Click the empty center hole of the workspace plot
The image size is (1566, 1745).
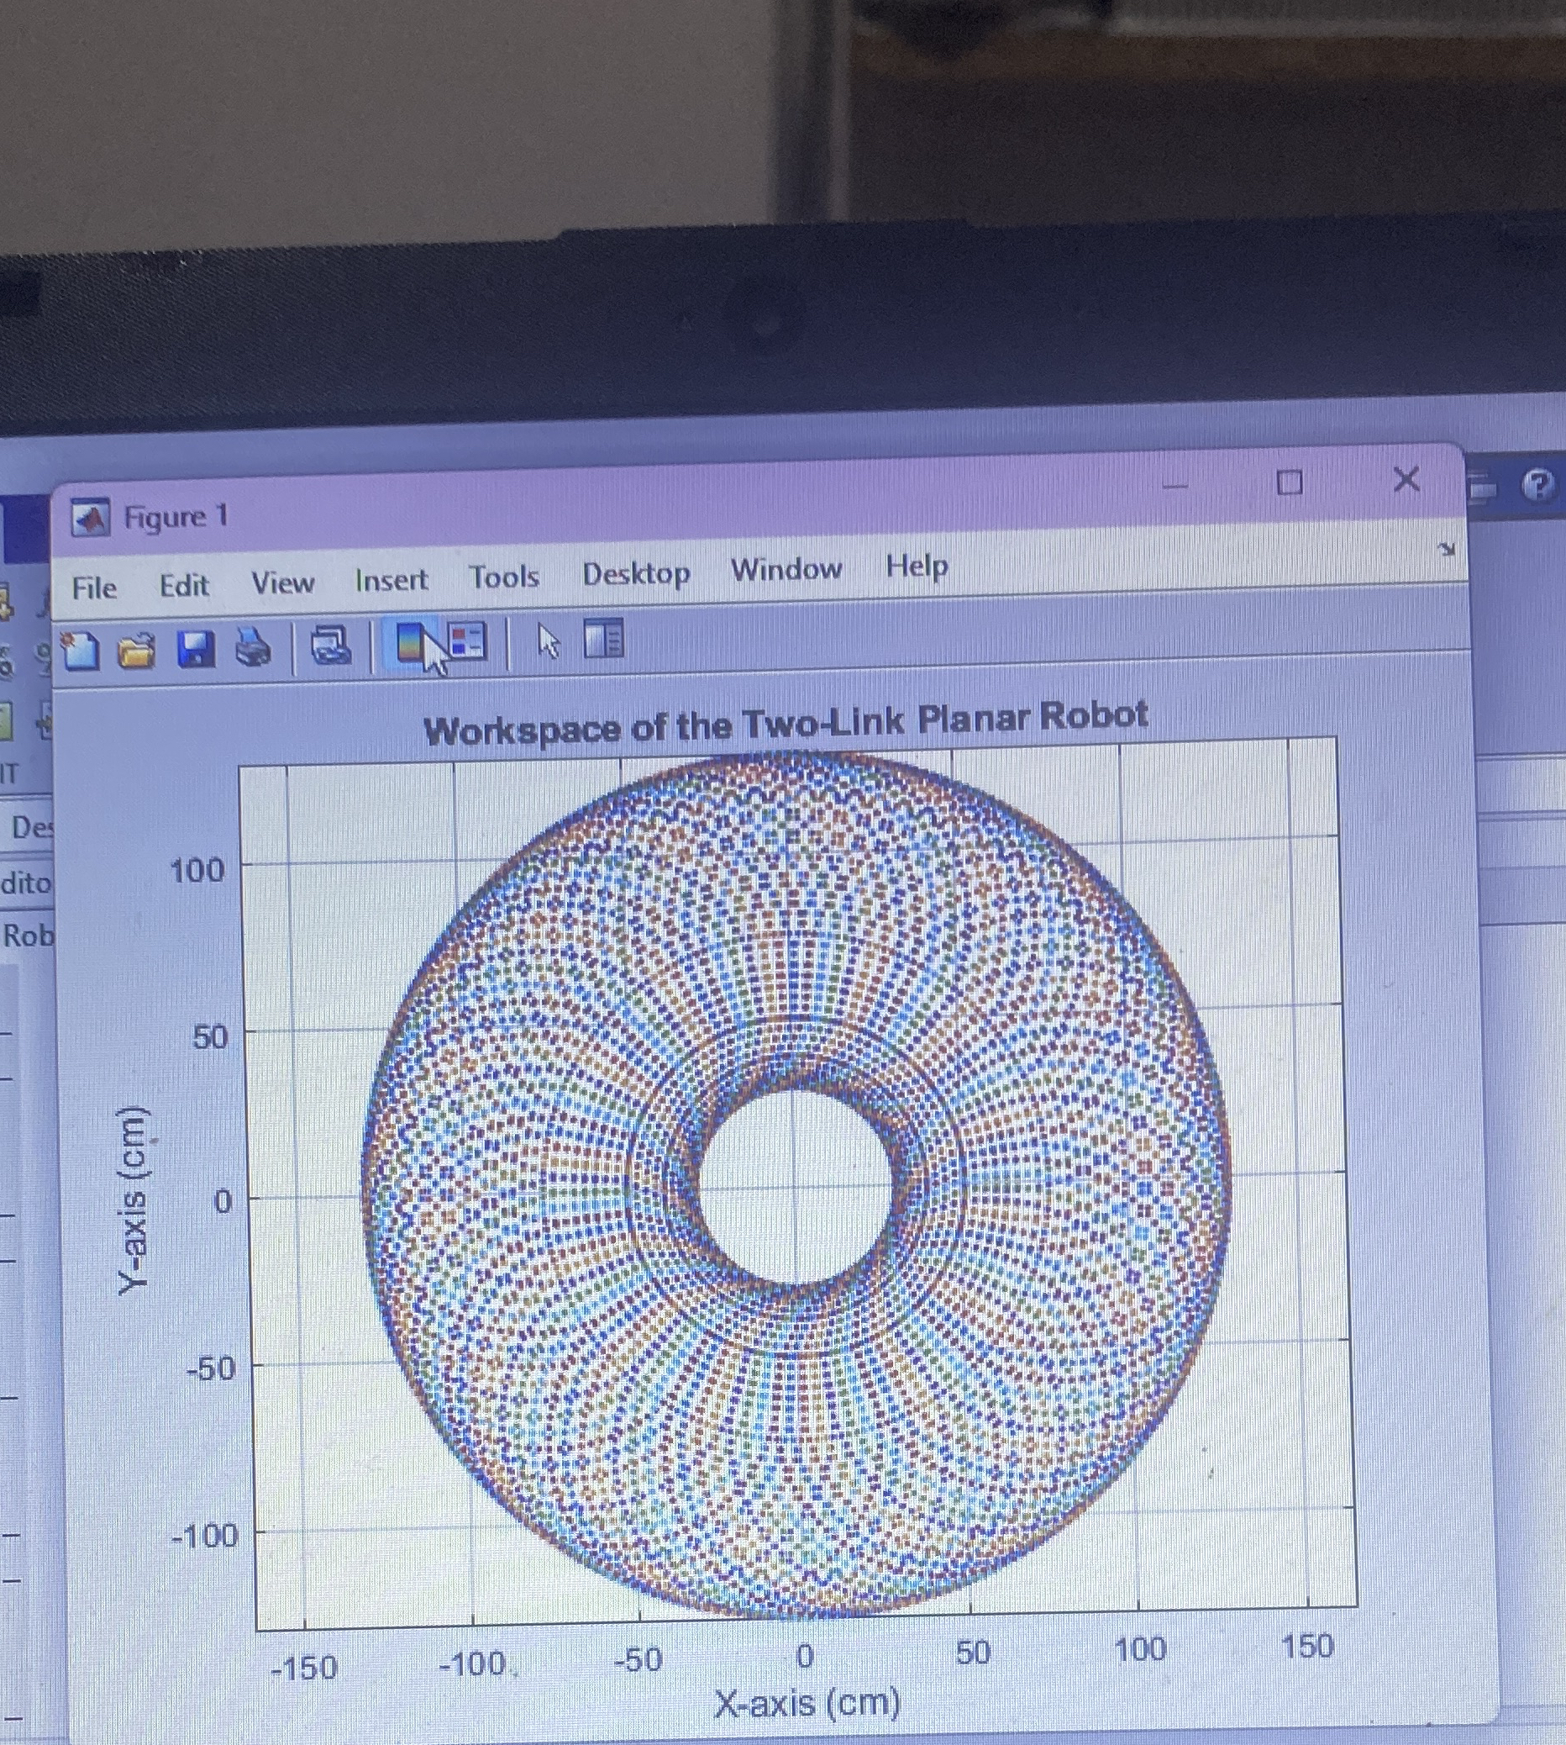(x=796, y=1188)
